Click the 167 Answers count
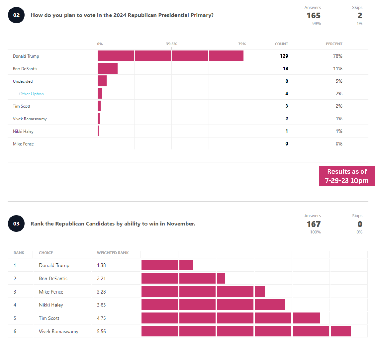Screen dimensions: 375x349 pyautogui.click(x=313, y=224)
